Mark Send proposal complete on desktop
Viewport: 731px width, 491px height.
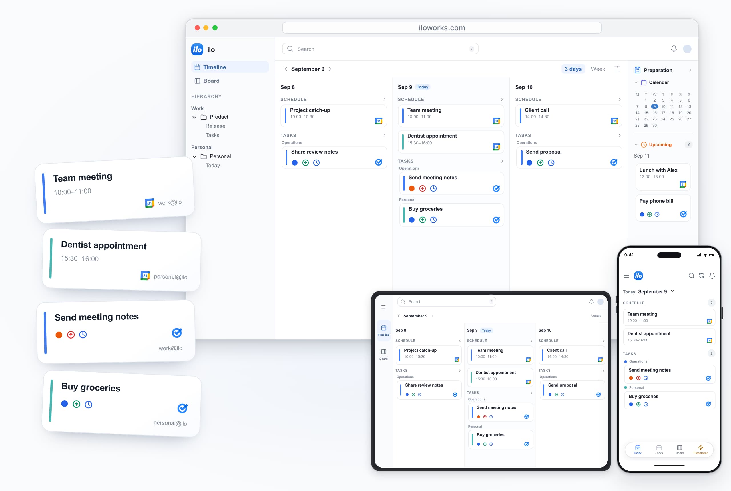(614, 162)
